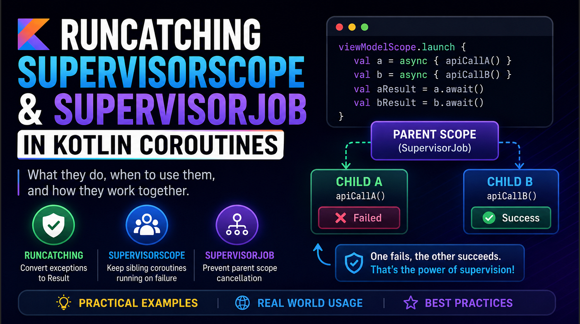Click the 'CHILD A' heading
The image size is (580, 324).
tap(359, 182)
